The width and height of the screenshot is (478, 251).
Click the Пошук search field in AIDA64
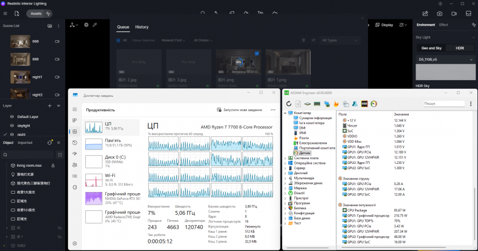tap(444, 104)
